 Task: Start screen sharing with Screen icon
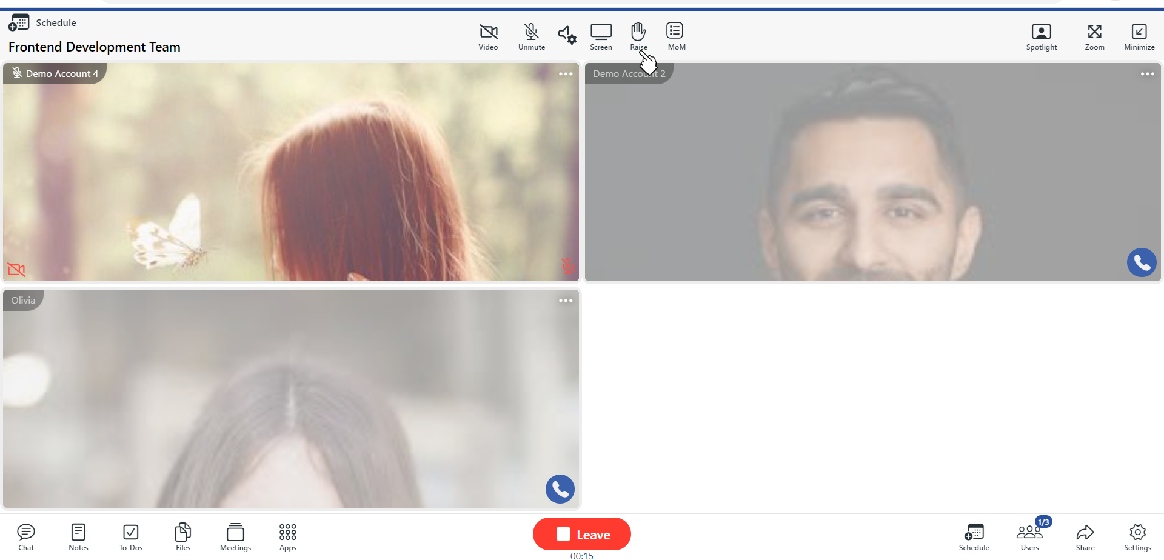coord(601,36)
